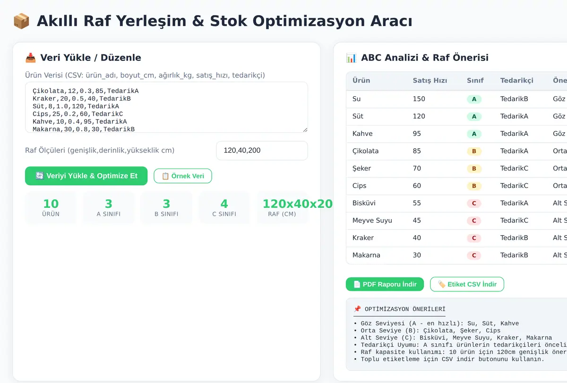Viewport: 567px width, 383px height.
Task: Click the 10 ÜRÜN stat card
Action: coord(51,207)
